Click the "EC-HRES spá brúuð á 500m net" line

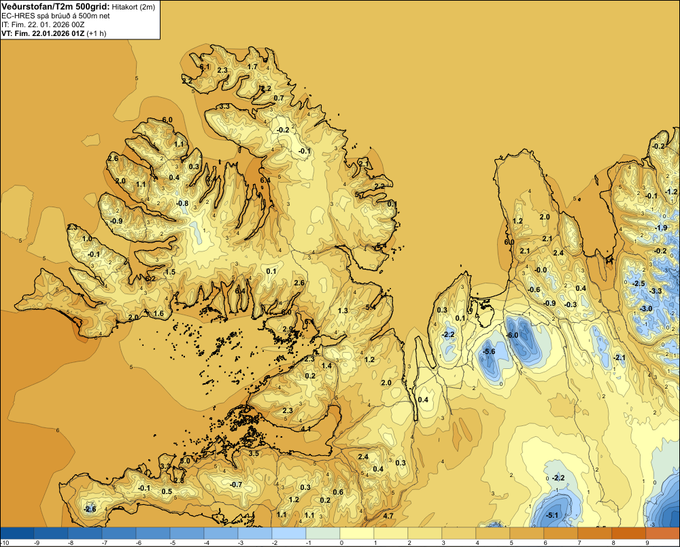pyautogui.click(x=56, y=16)
